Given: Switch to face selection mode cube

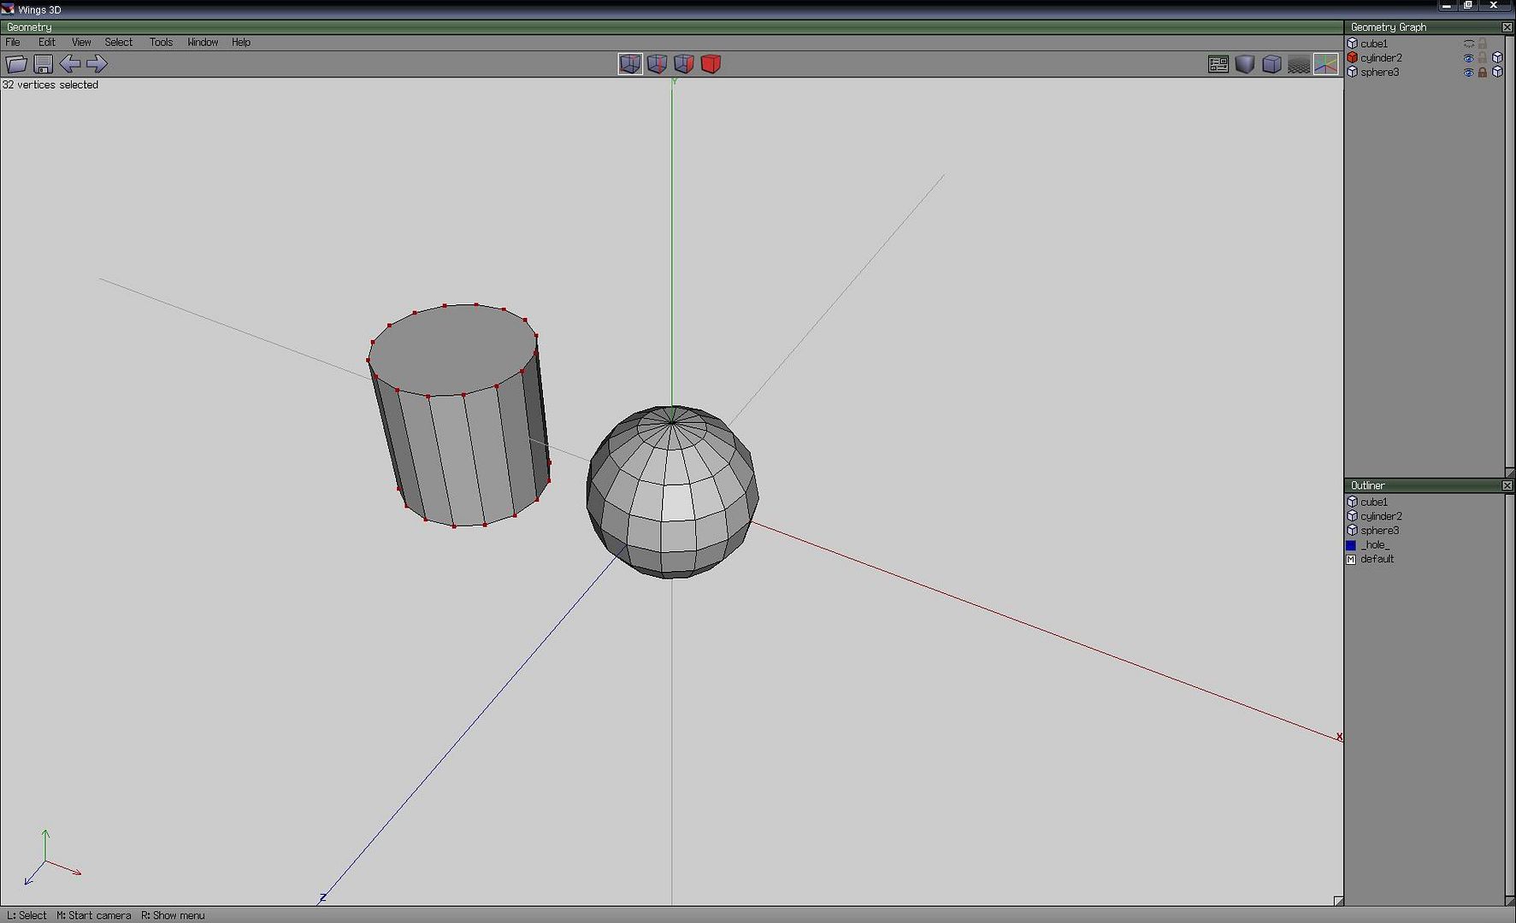Looking at the screenshot, I should coord(684,64).
